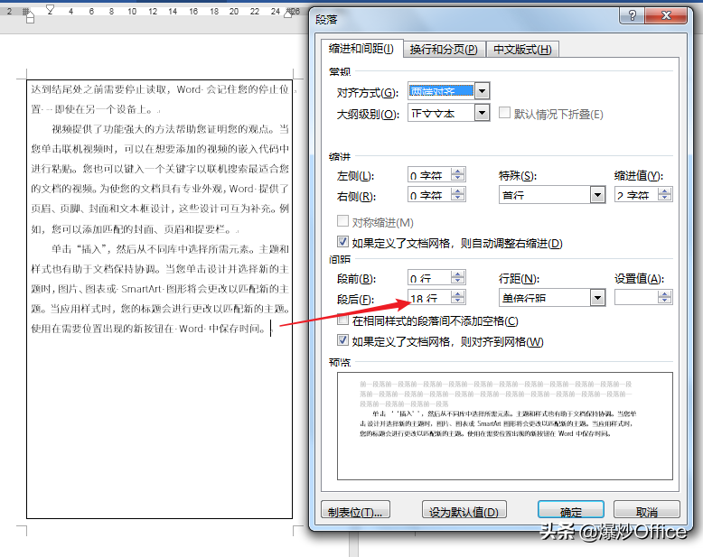Click in paragraph starting with 单击“插入”
Screen dimensions: 703x557
tap(160, 289)
